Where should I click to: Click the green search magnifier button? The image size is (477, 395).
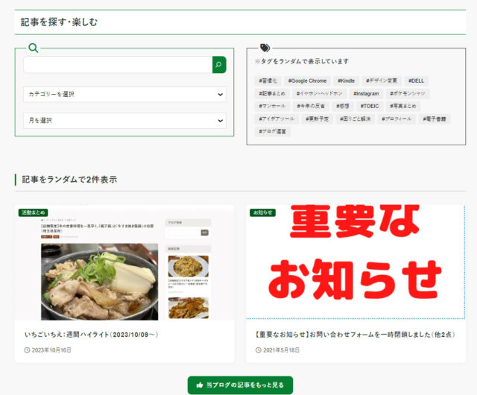tap(219, 65)
